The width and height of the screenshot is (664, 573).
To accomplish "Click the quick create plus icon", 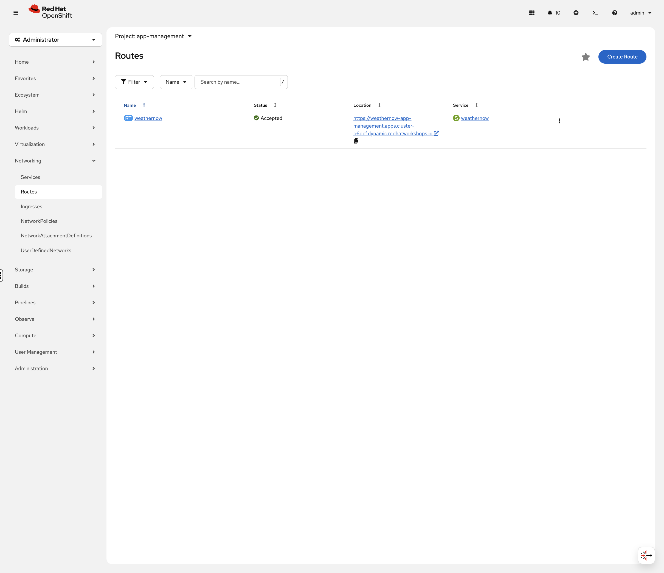I will pos(576,13).
